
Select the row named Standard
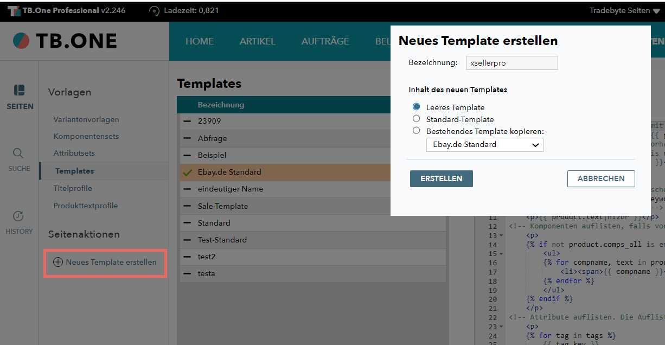click(313, 223)
